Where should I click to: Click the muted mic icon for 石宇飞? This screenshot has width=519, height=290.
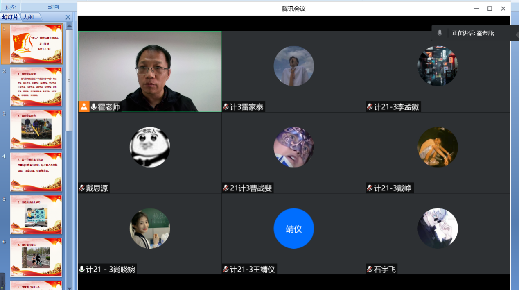370,269
